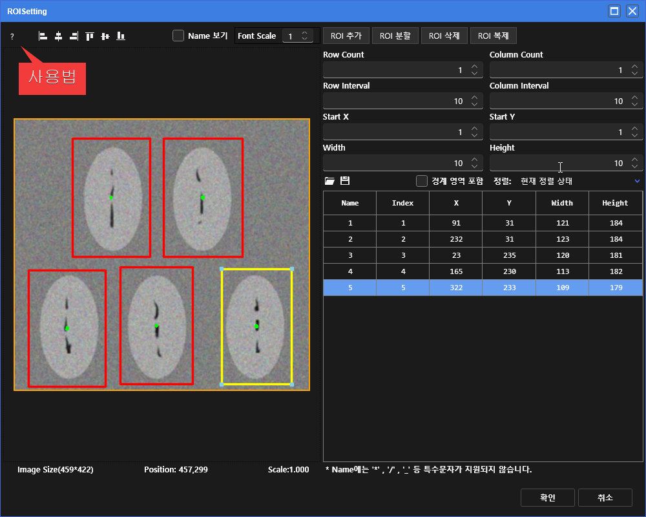Click the Width input field
The width and height of the screenshot is (646, 517).
click(394, 164)
